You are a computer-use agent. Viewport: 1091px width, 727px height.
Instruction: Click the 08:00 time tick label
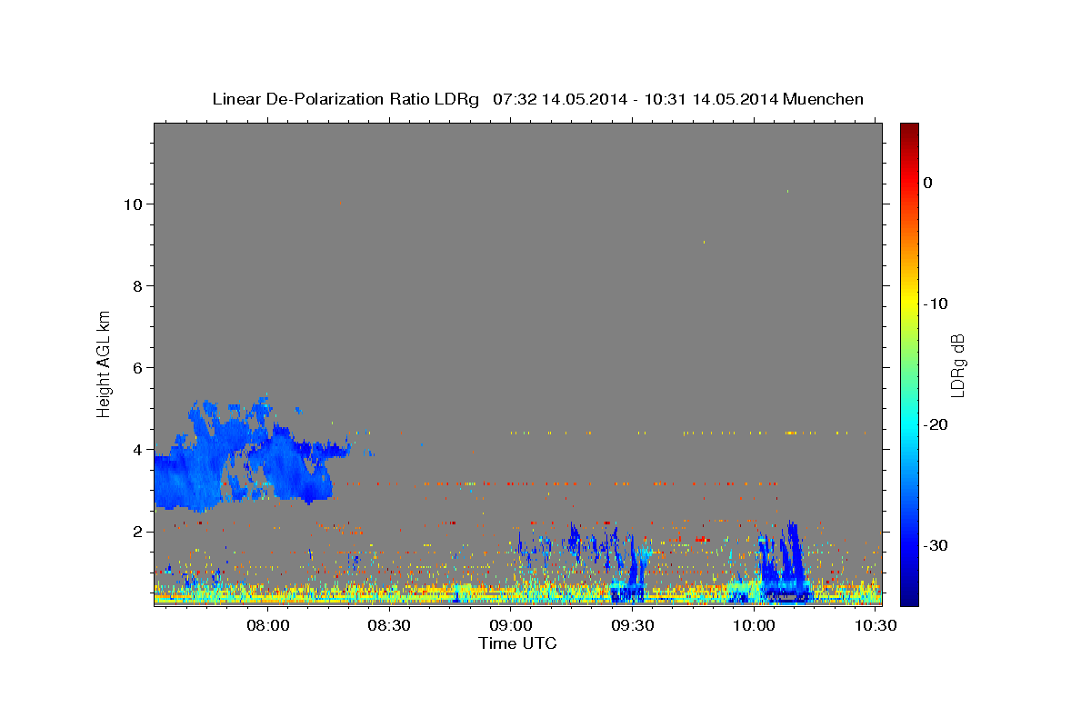[268, 625]
